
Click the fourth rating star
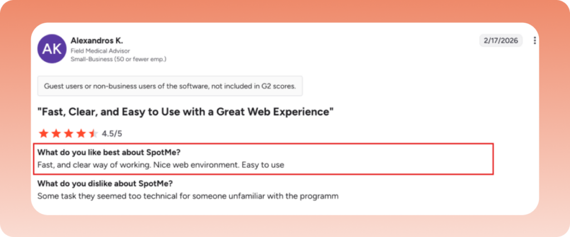81,134
